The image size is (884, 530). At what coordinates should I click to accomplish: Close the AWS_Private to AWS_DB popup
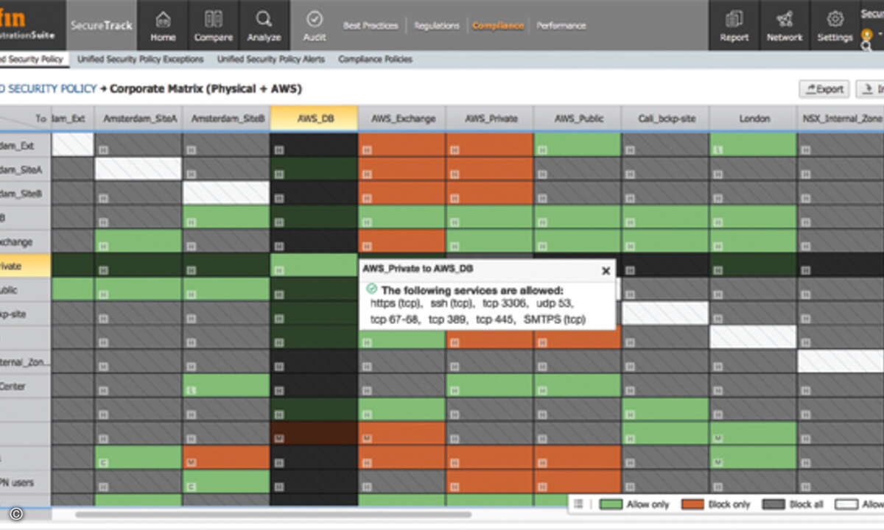(606, 271)
